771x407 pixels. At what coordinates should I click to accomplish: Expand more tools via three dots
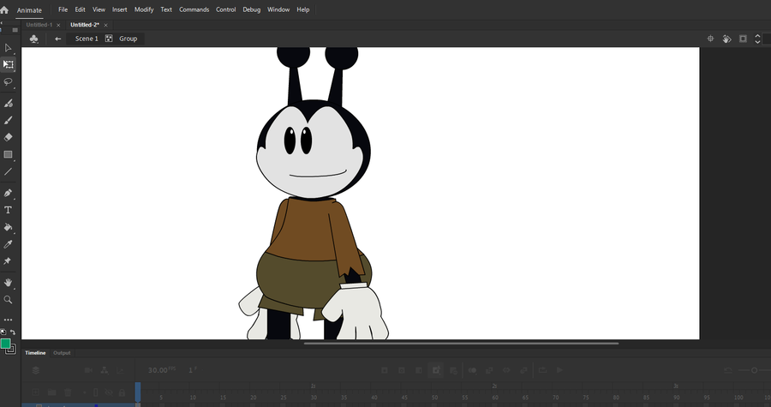pos(8,320)
